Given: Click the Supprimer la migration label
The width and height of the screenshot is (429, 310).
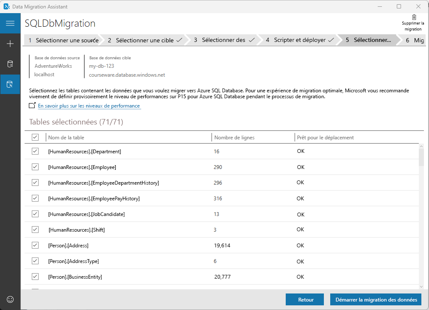Looking at the screenshot, I should [413, 26].
